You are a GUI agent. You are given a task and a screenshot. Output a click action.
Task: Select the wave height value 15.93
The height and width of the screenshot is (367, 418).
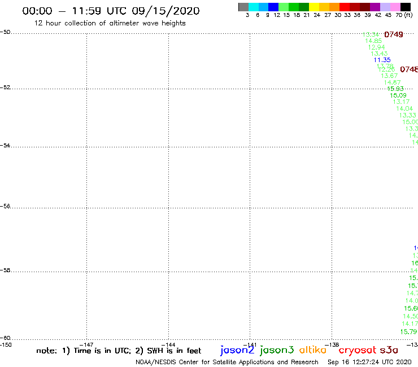click(395, 89)
